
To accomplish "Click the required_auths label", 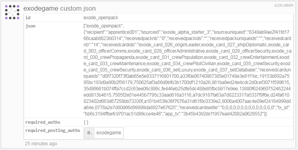I will (43, 122).
